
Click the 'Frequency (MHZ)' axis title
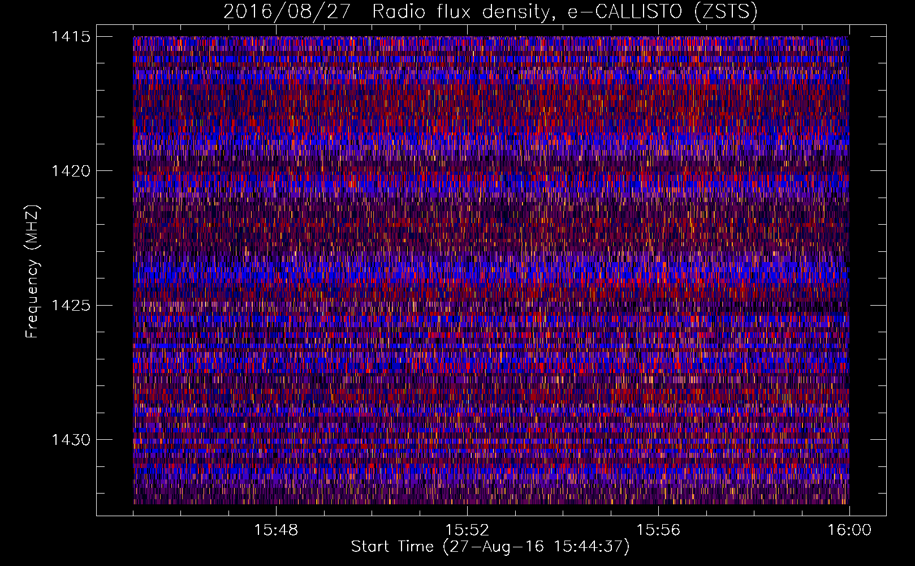coord(33,272)
